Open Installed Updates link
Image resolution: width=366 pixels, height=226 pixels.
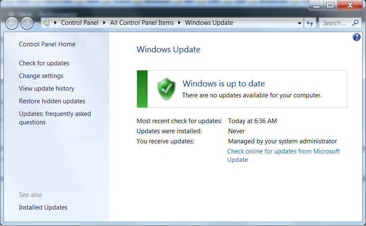43,207
